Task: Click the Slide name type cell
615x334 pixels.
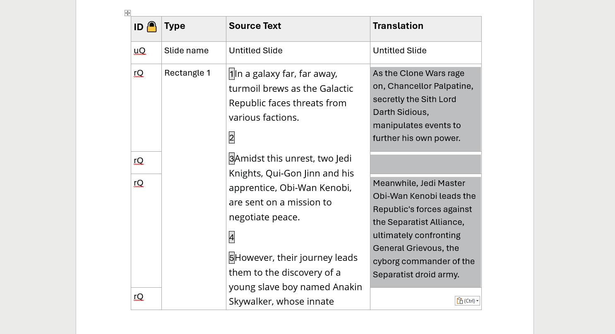Action: pyautogui.click(x=194, y=52)
